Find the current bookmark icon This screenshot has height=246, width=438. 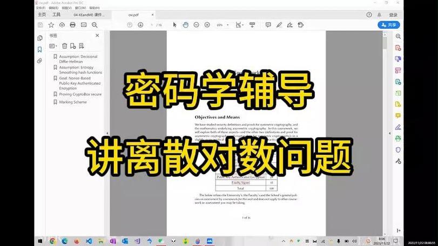click(82, 46)
